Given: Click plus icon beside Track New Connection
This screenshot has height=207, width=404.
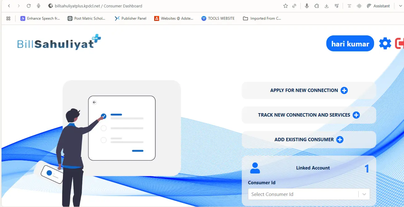Looking at the screenshot, I should point(356,115).
